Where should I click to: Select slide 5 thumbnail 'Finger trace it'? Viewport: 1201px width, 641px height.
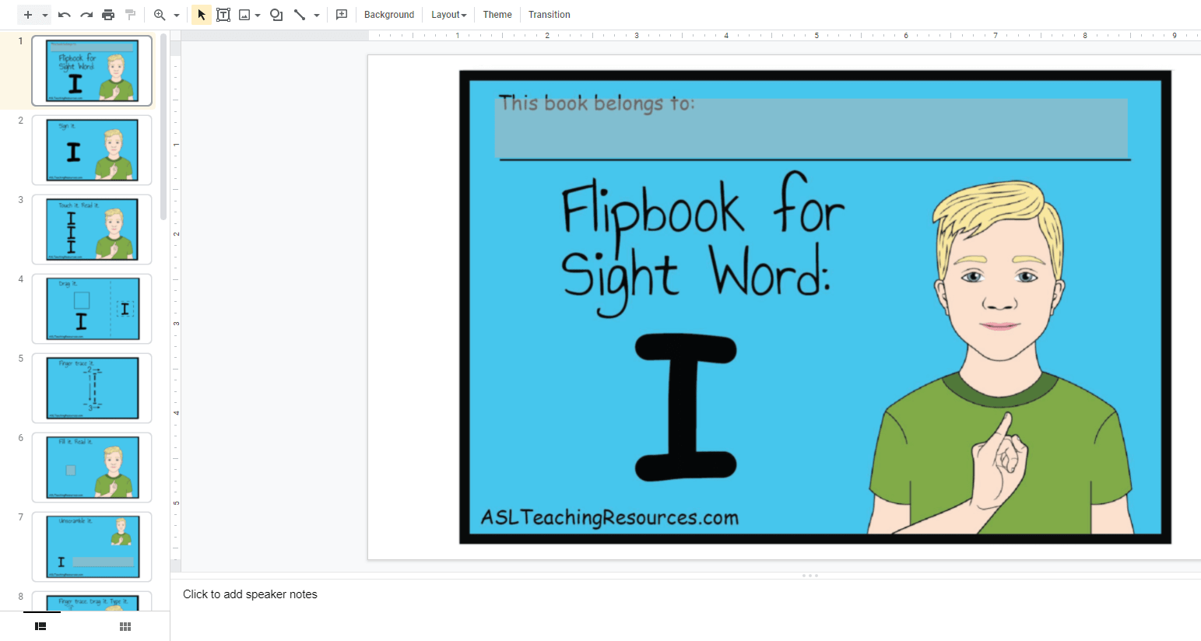click(x=92, y=388)
